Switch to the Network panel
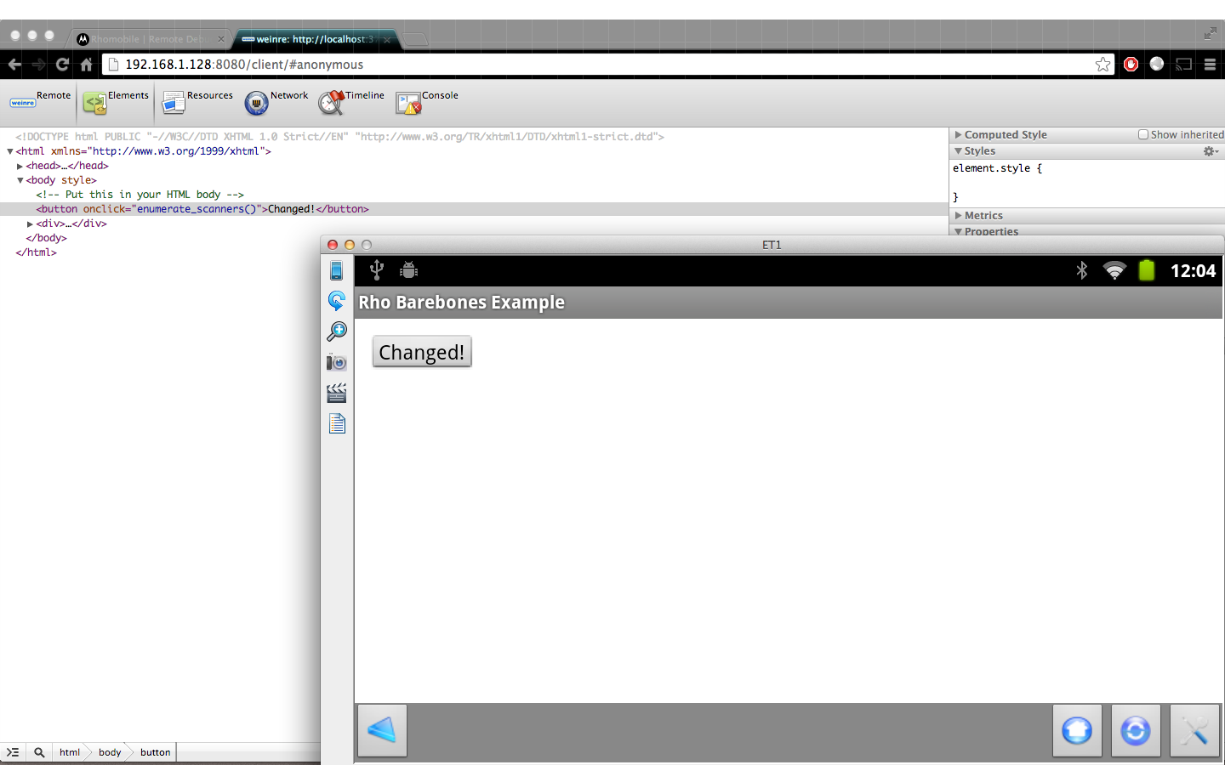The width and height of the screenshot is (1225, 765). click(x=276, y=102)
